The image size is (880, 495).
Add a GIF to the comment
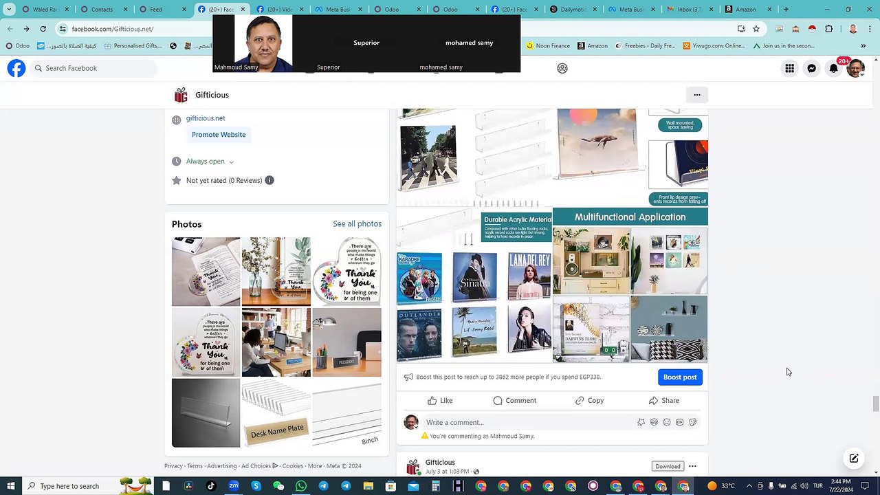pyautogui.click(x=680, y=422)
